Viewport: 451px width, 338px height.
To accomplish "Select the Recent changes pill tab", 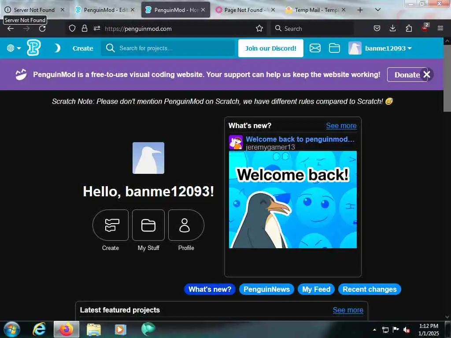I will (x=370, y=289).
